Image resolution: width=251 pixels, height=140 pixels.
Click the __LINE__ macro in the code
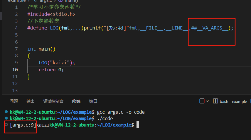click(x=177, y=28)
